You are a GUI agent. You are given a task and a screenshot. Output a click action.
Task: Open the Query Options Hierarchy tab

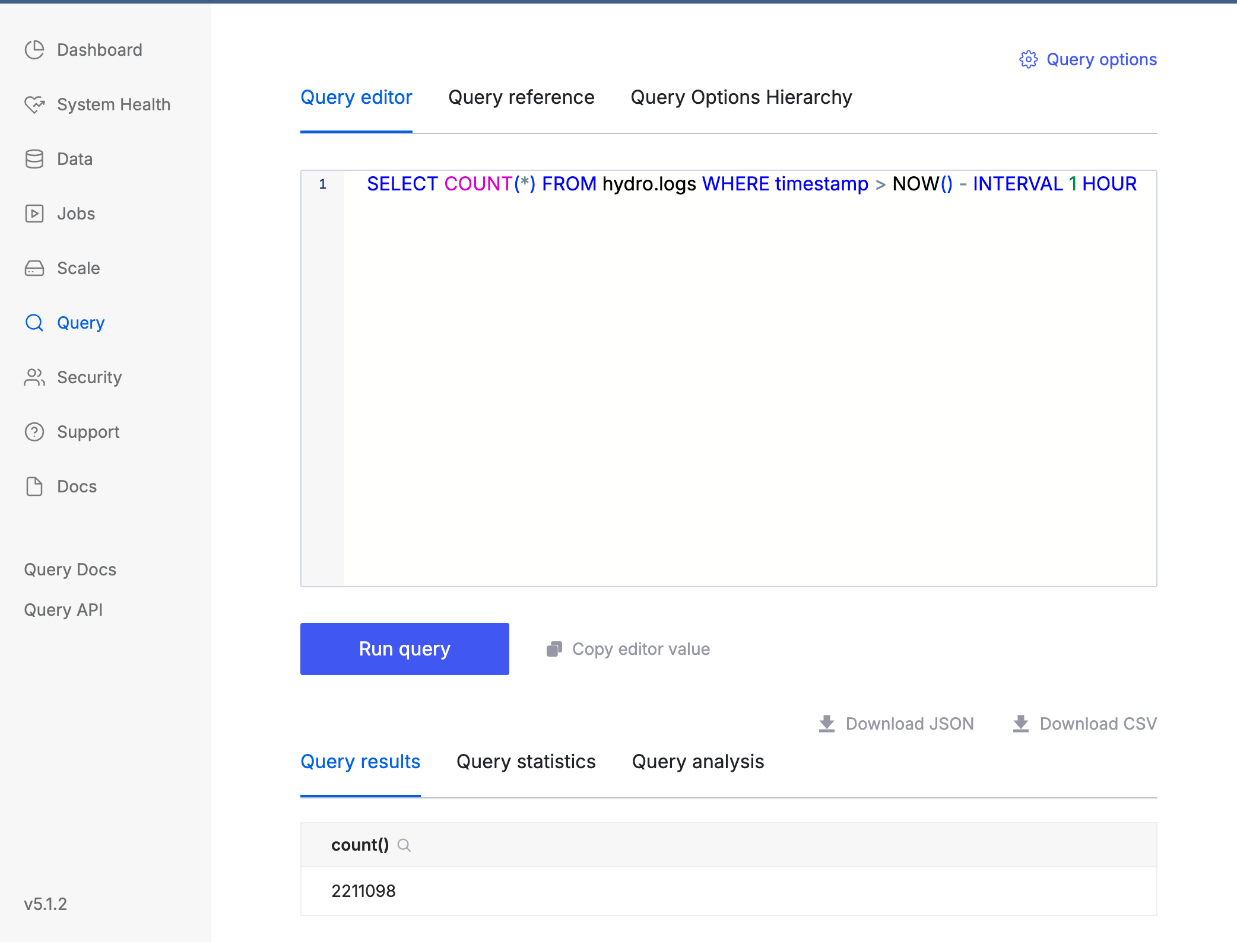[741, 97]
